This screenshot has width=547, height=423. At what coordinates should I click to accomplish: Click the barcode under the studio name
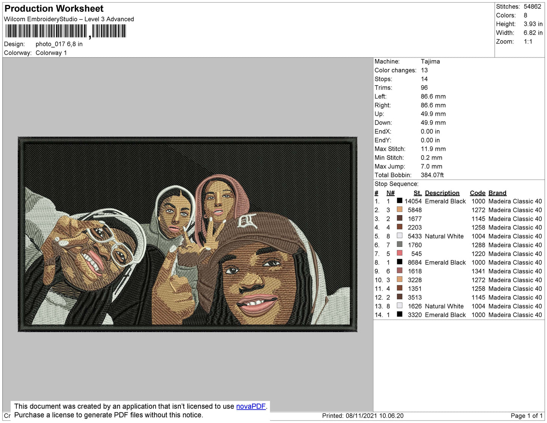65,31
